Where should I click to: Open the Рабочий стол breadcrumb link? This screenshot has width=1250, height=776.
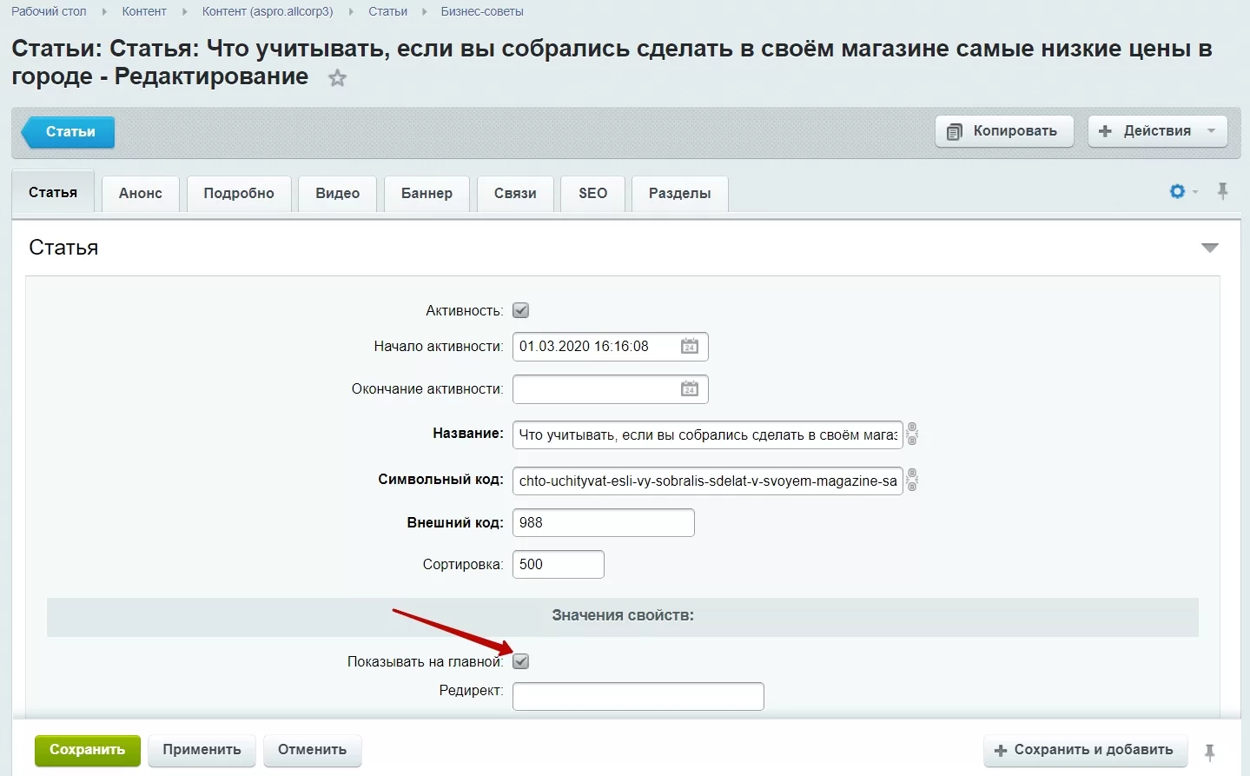49,11
